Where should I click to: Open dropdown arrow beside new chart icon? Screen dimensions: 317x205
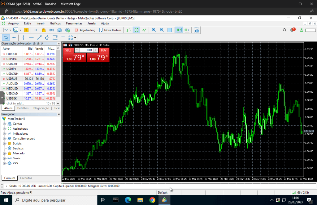click(10, 30)
